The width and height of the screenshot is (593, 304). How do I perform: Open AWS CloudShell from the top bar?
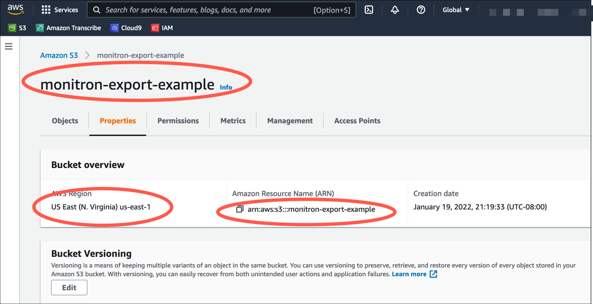369,9
